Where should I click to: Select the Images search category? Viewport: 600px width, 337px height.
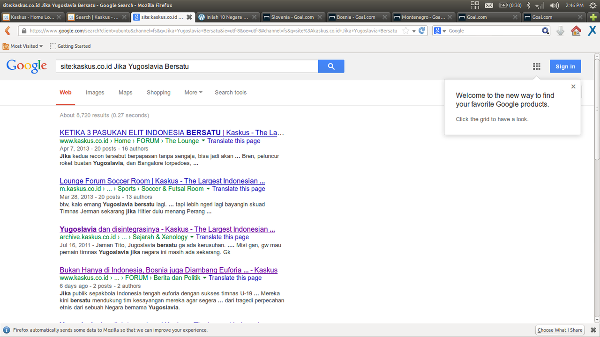[95, 92]
